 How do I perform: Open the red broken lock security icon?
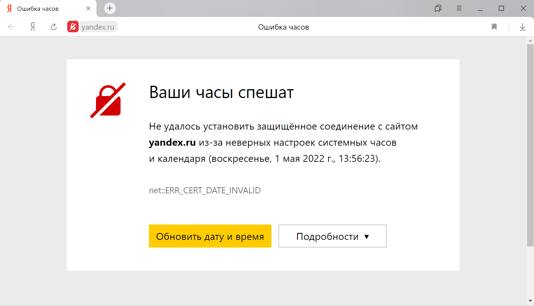pos(73,27)
